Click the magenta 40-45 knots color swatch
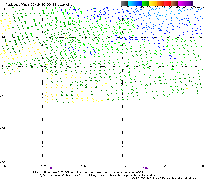Screen dimensions: 205x180 click(x=182, y=3)
